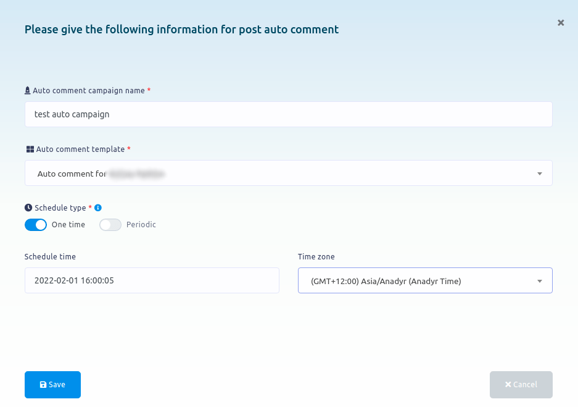Click the X icon inside Cancel button
The image size is (578, 407).
tap(508, 385)
